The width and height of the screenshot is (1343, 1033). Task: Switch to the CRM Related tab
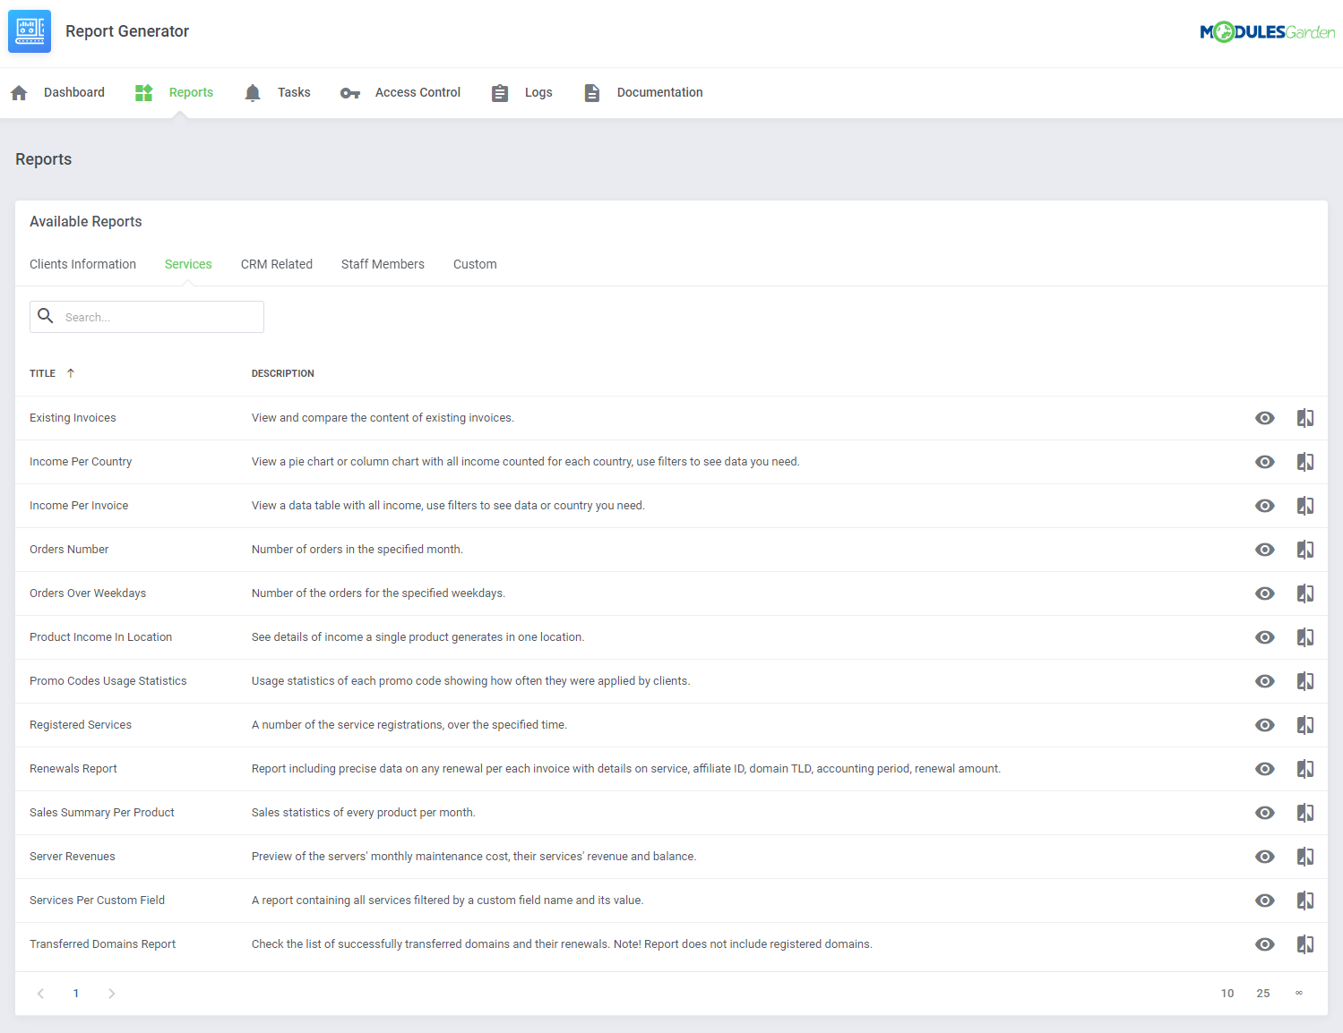point(276,263)
